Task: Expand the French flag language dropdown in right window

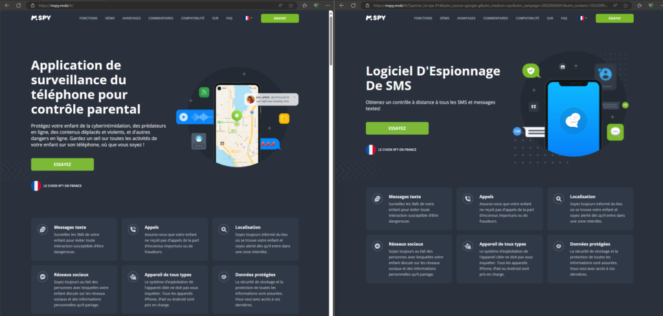Action: [x=583, y=18]
